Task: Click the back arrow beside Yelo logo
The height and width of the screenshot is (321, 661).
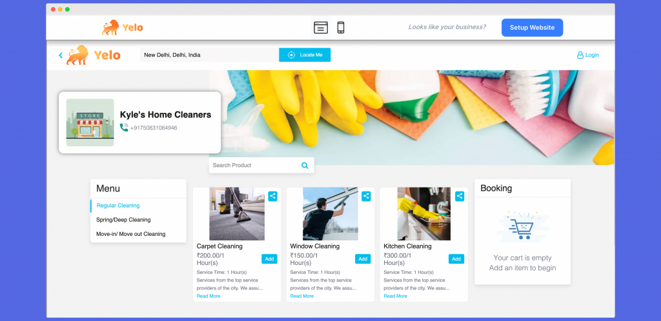Action: click(61, 55)
